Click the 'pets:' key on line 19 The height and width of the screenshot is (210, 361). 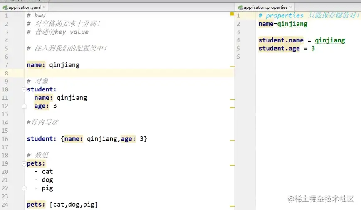36,163
